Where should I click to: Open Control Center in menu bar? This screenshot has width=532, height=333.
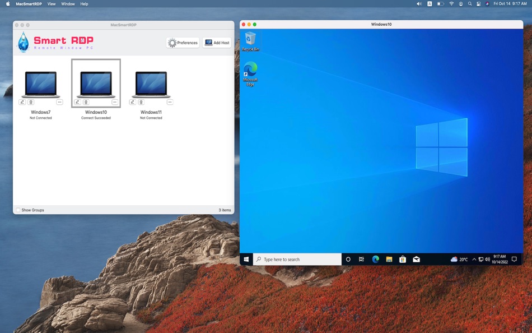pos(478,4)
